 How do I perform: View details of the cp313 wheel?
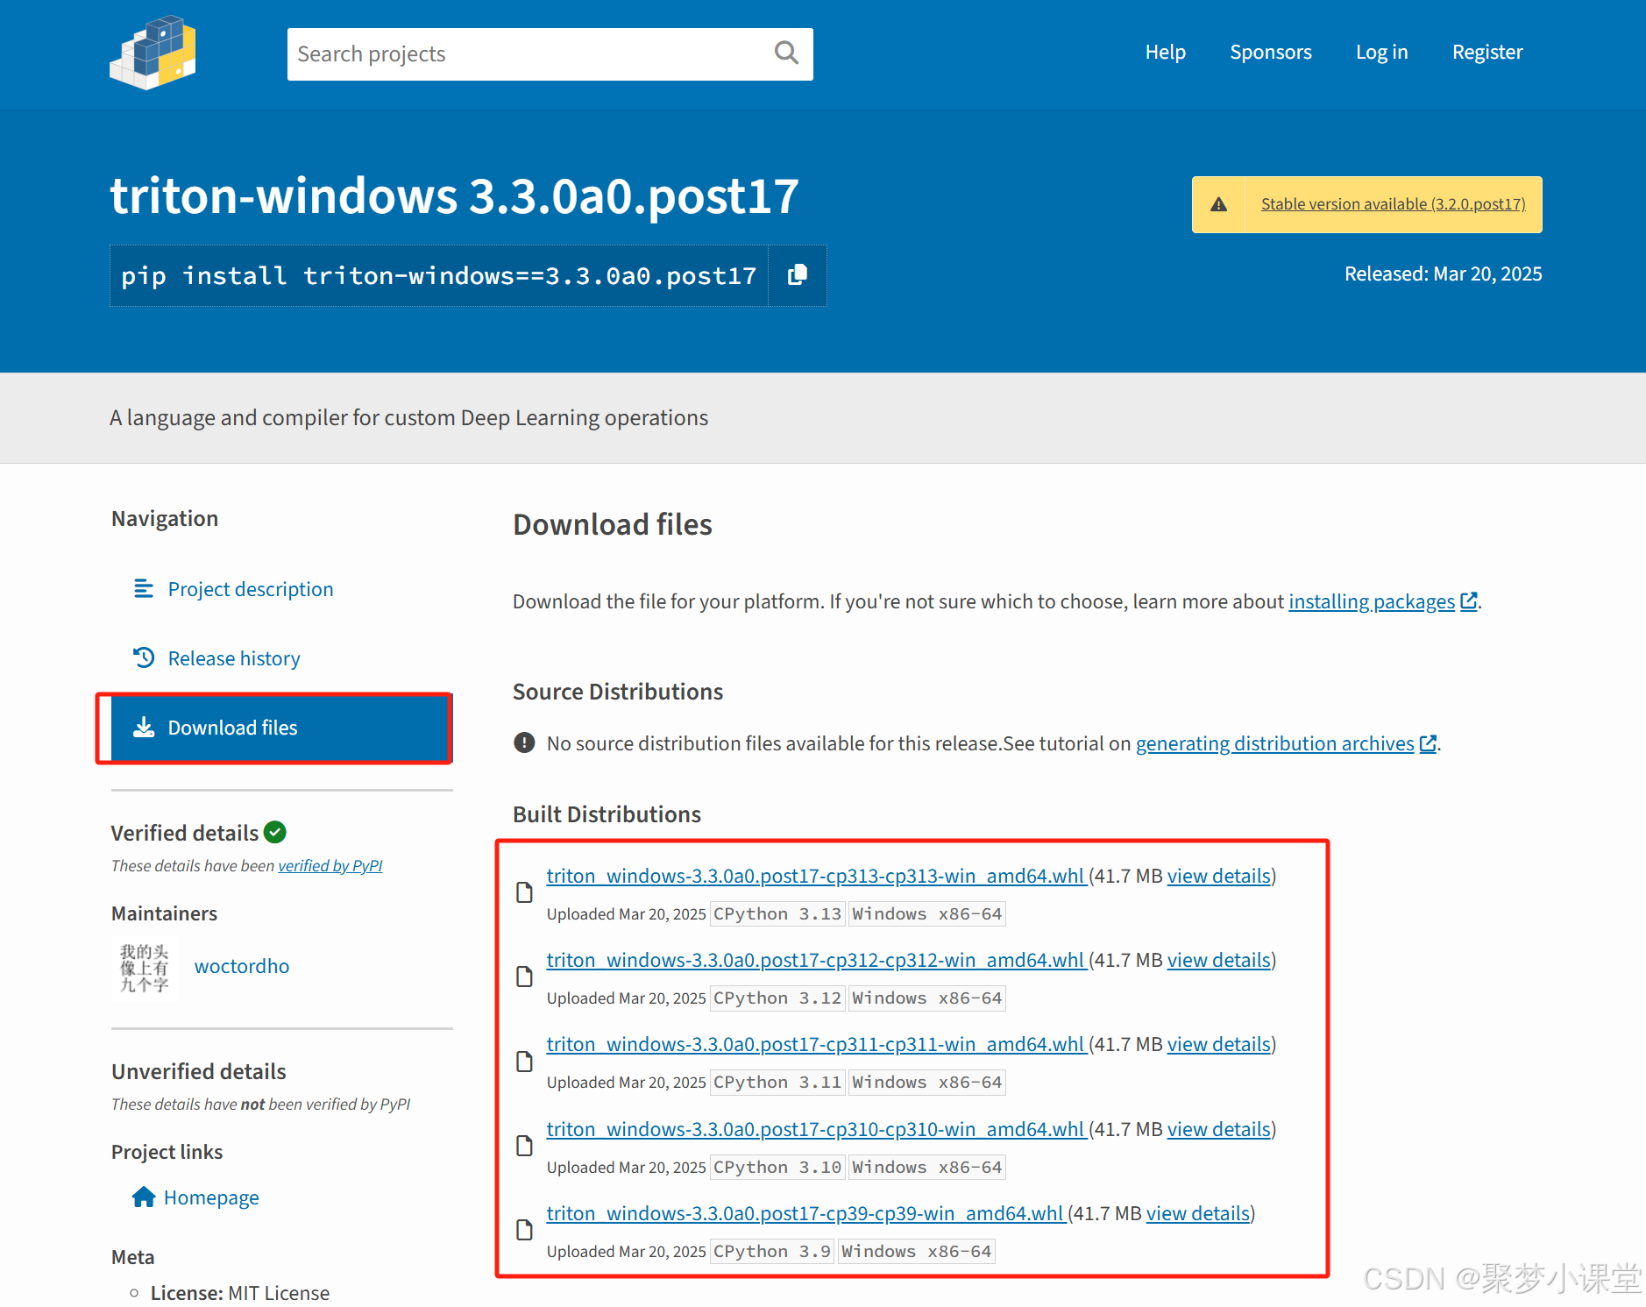[1219, 876]
